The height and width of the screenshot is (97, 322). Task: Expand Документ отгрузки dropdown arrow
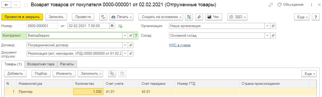[x=125, y=53]
